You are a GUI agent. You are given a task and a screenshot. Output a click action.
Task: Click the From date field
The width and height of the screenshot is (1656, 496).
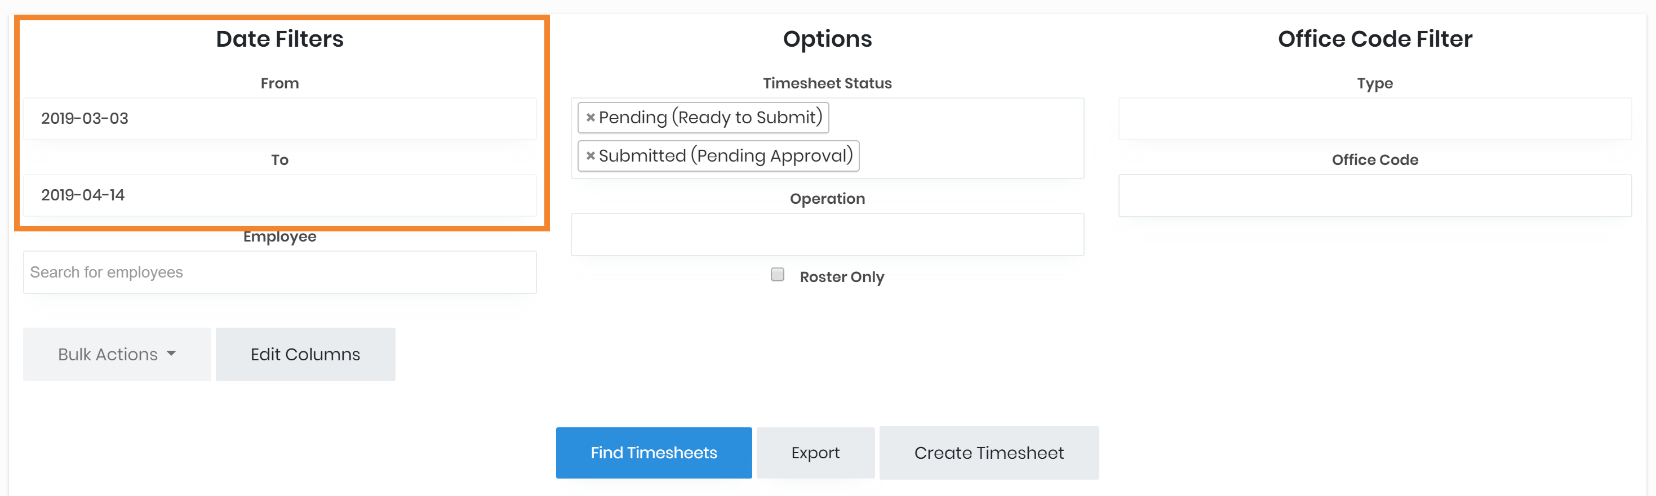[x=279, y=119]
